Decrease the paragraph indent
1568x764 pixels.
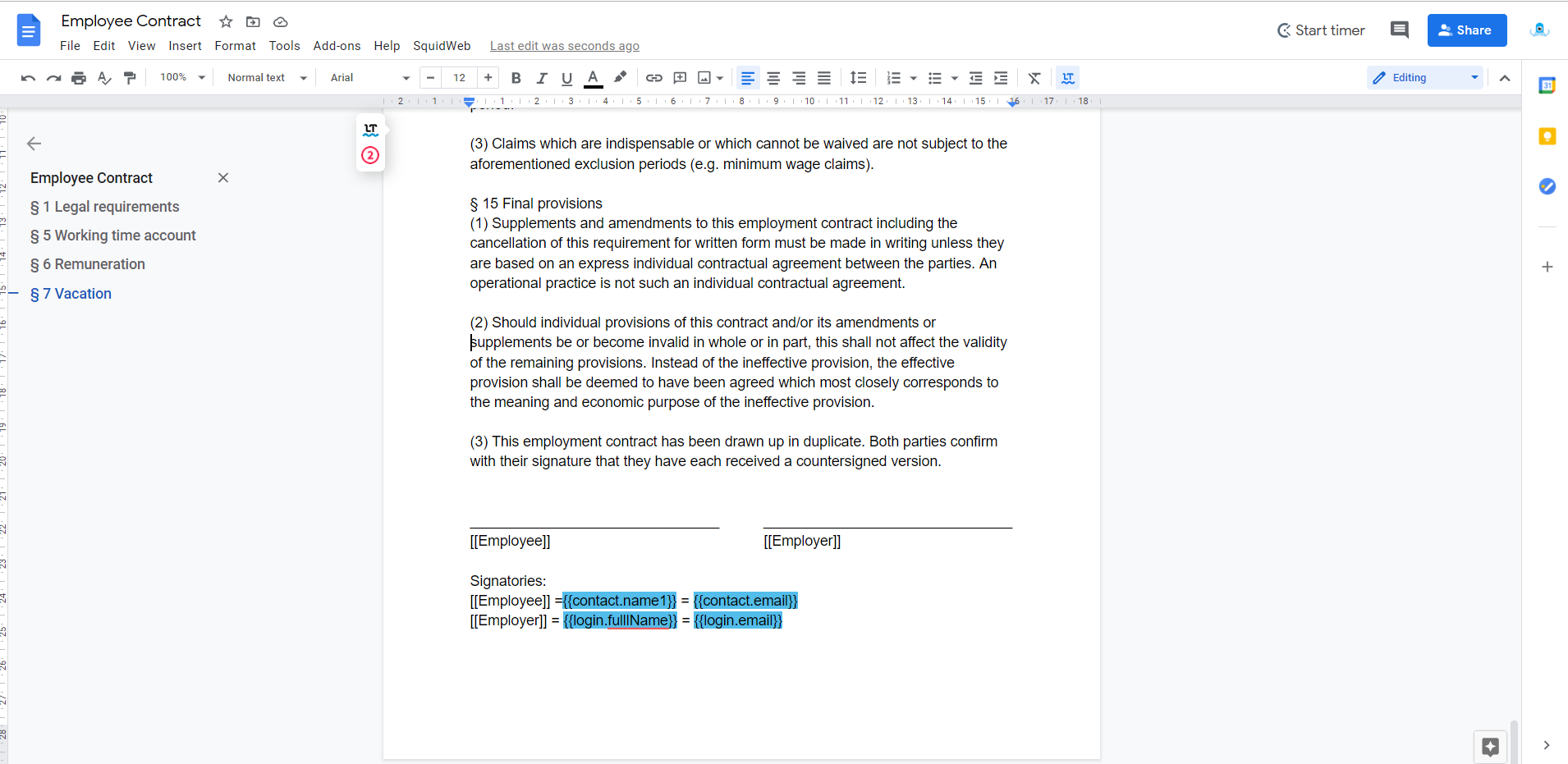coord(975,78)
